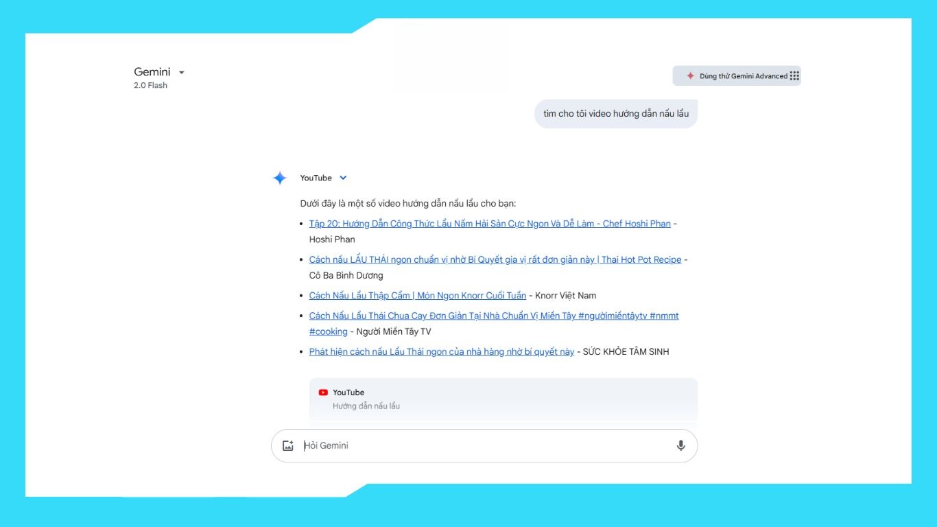Open Tập 20 Lẩu Nấm Hải Sản video link

click(490, 224)
